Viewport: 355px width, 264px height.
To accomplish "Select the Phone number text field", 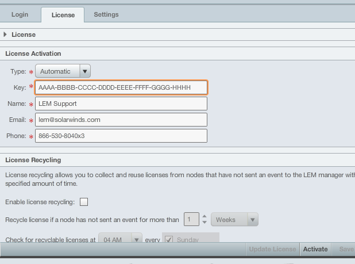I will click(x=121, y=136).
